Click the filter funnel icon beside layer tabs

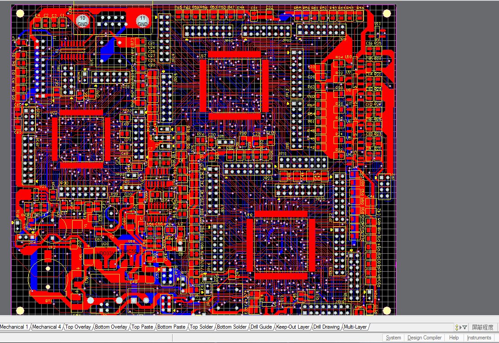(464, 327)
